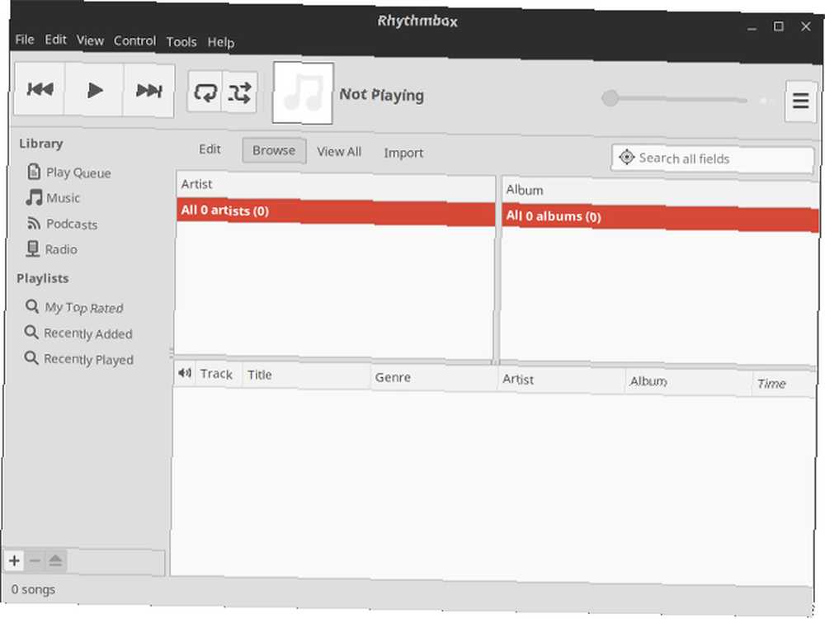Sort by the Title column
This screenshot has width=825, height=619.
pos(306,376)
